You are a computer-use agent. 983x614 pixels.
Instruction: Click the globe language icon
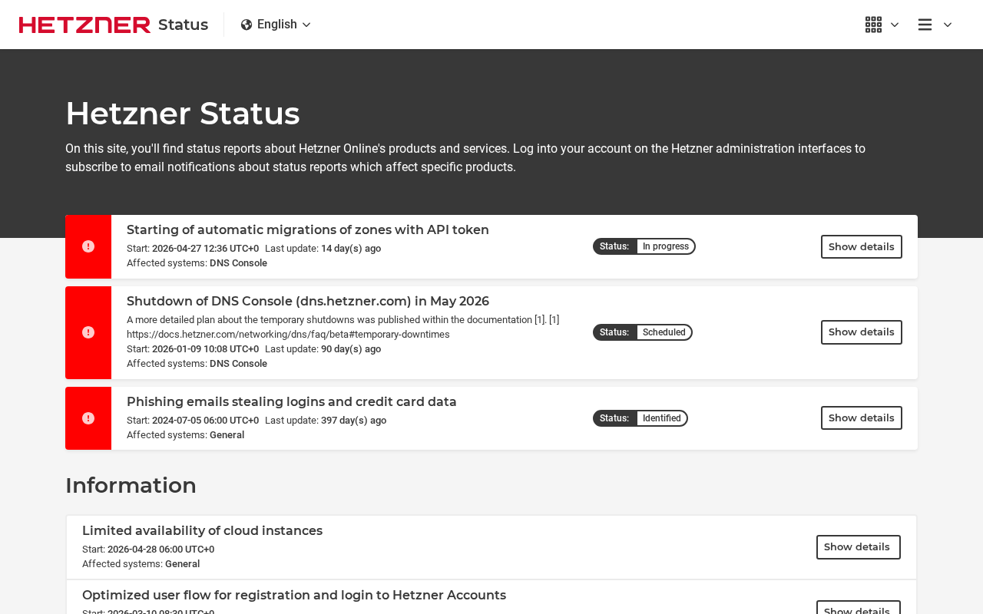tap(247, 25)
